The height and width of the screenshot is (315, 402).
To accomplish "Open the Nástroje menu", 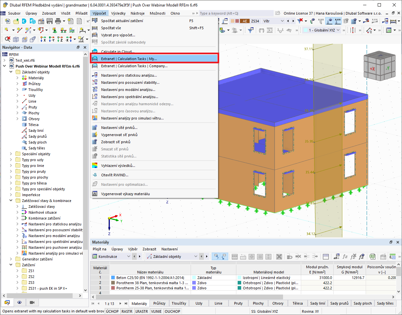I will click(x=137, y=13).
